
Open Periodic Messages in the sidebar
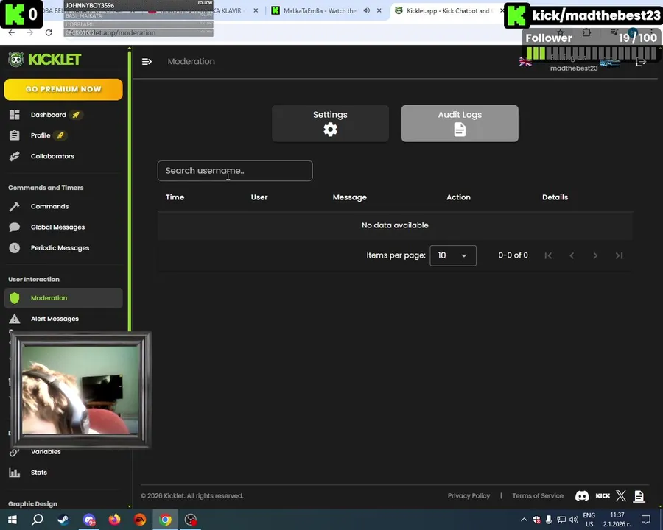(x=63, y=247)
